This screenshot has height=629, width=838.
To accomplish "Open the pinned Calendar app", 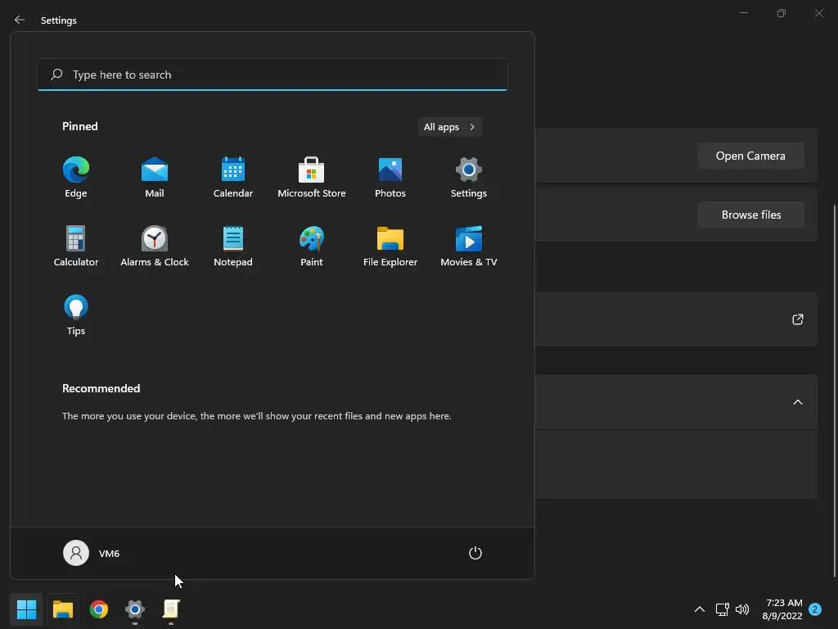I will pos(233,177).
